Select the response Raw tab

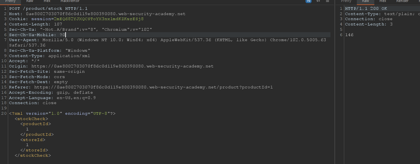click(366, 1)
